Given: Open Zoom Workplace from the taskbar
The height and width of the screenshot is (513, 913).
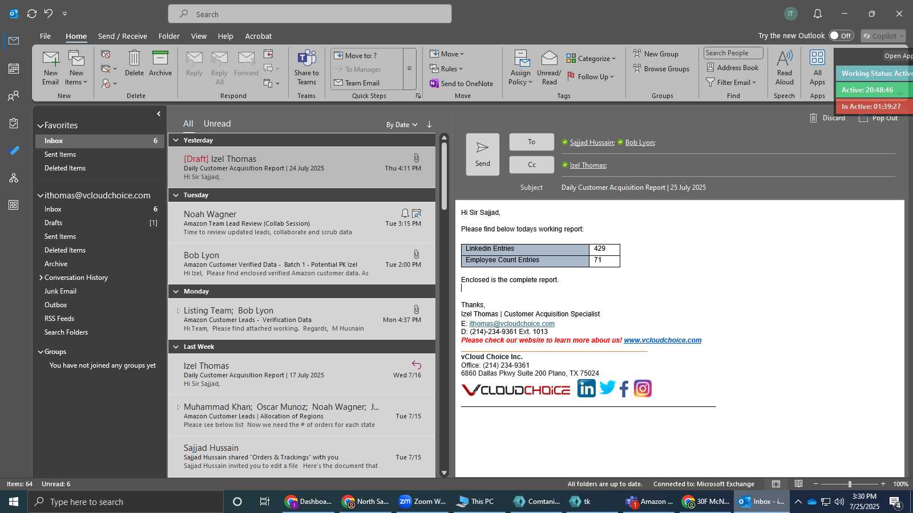Looking at the screenshot, I should [x=422, y=502].
